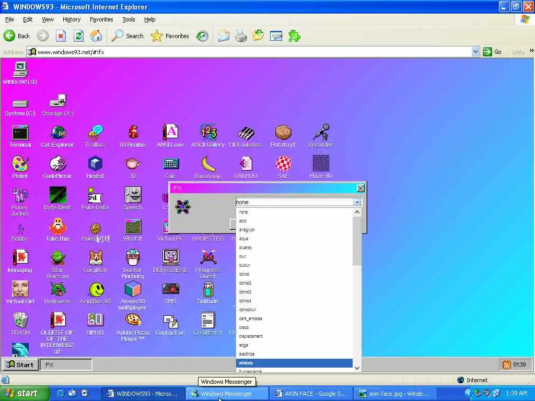This screenshot has height=401, width=535.
Task: Open the address bar dropdown arrow
Action: [475, 52]
